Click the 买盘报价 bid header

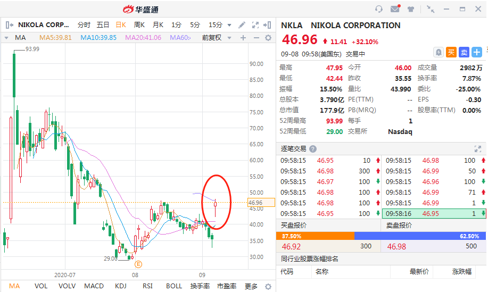pyautogui.click(x=293, y=225)
